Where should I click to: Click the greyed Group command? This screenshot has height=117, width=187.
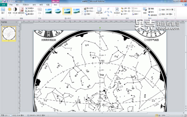click(x=135, y=8)
